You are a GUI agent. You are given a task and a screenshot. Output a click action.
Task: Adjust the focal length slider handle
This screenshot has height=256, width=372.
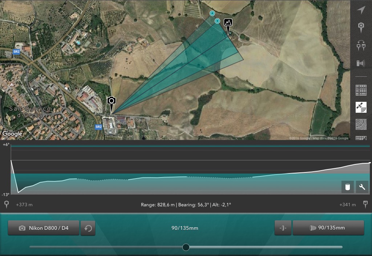tap(186, 247)
